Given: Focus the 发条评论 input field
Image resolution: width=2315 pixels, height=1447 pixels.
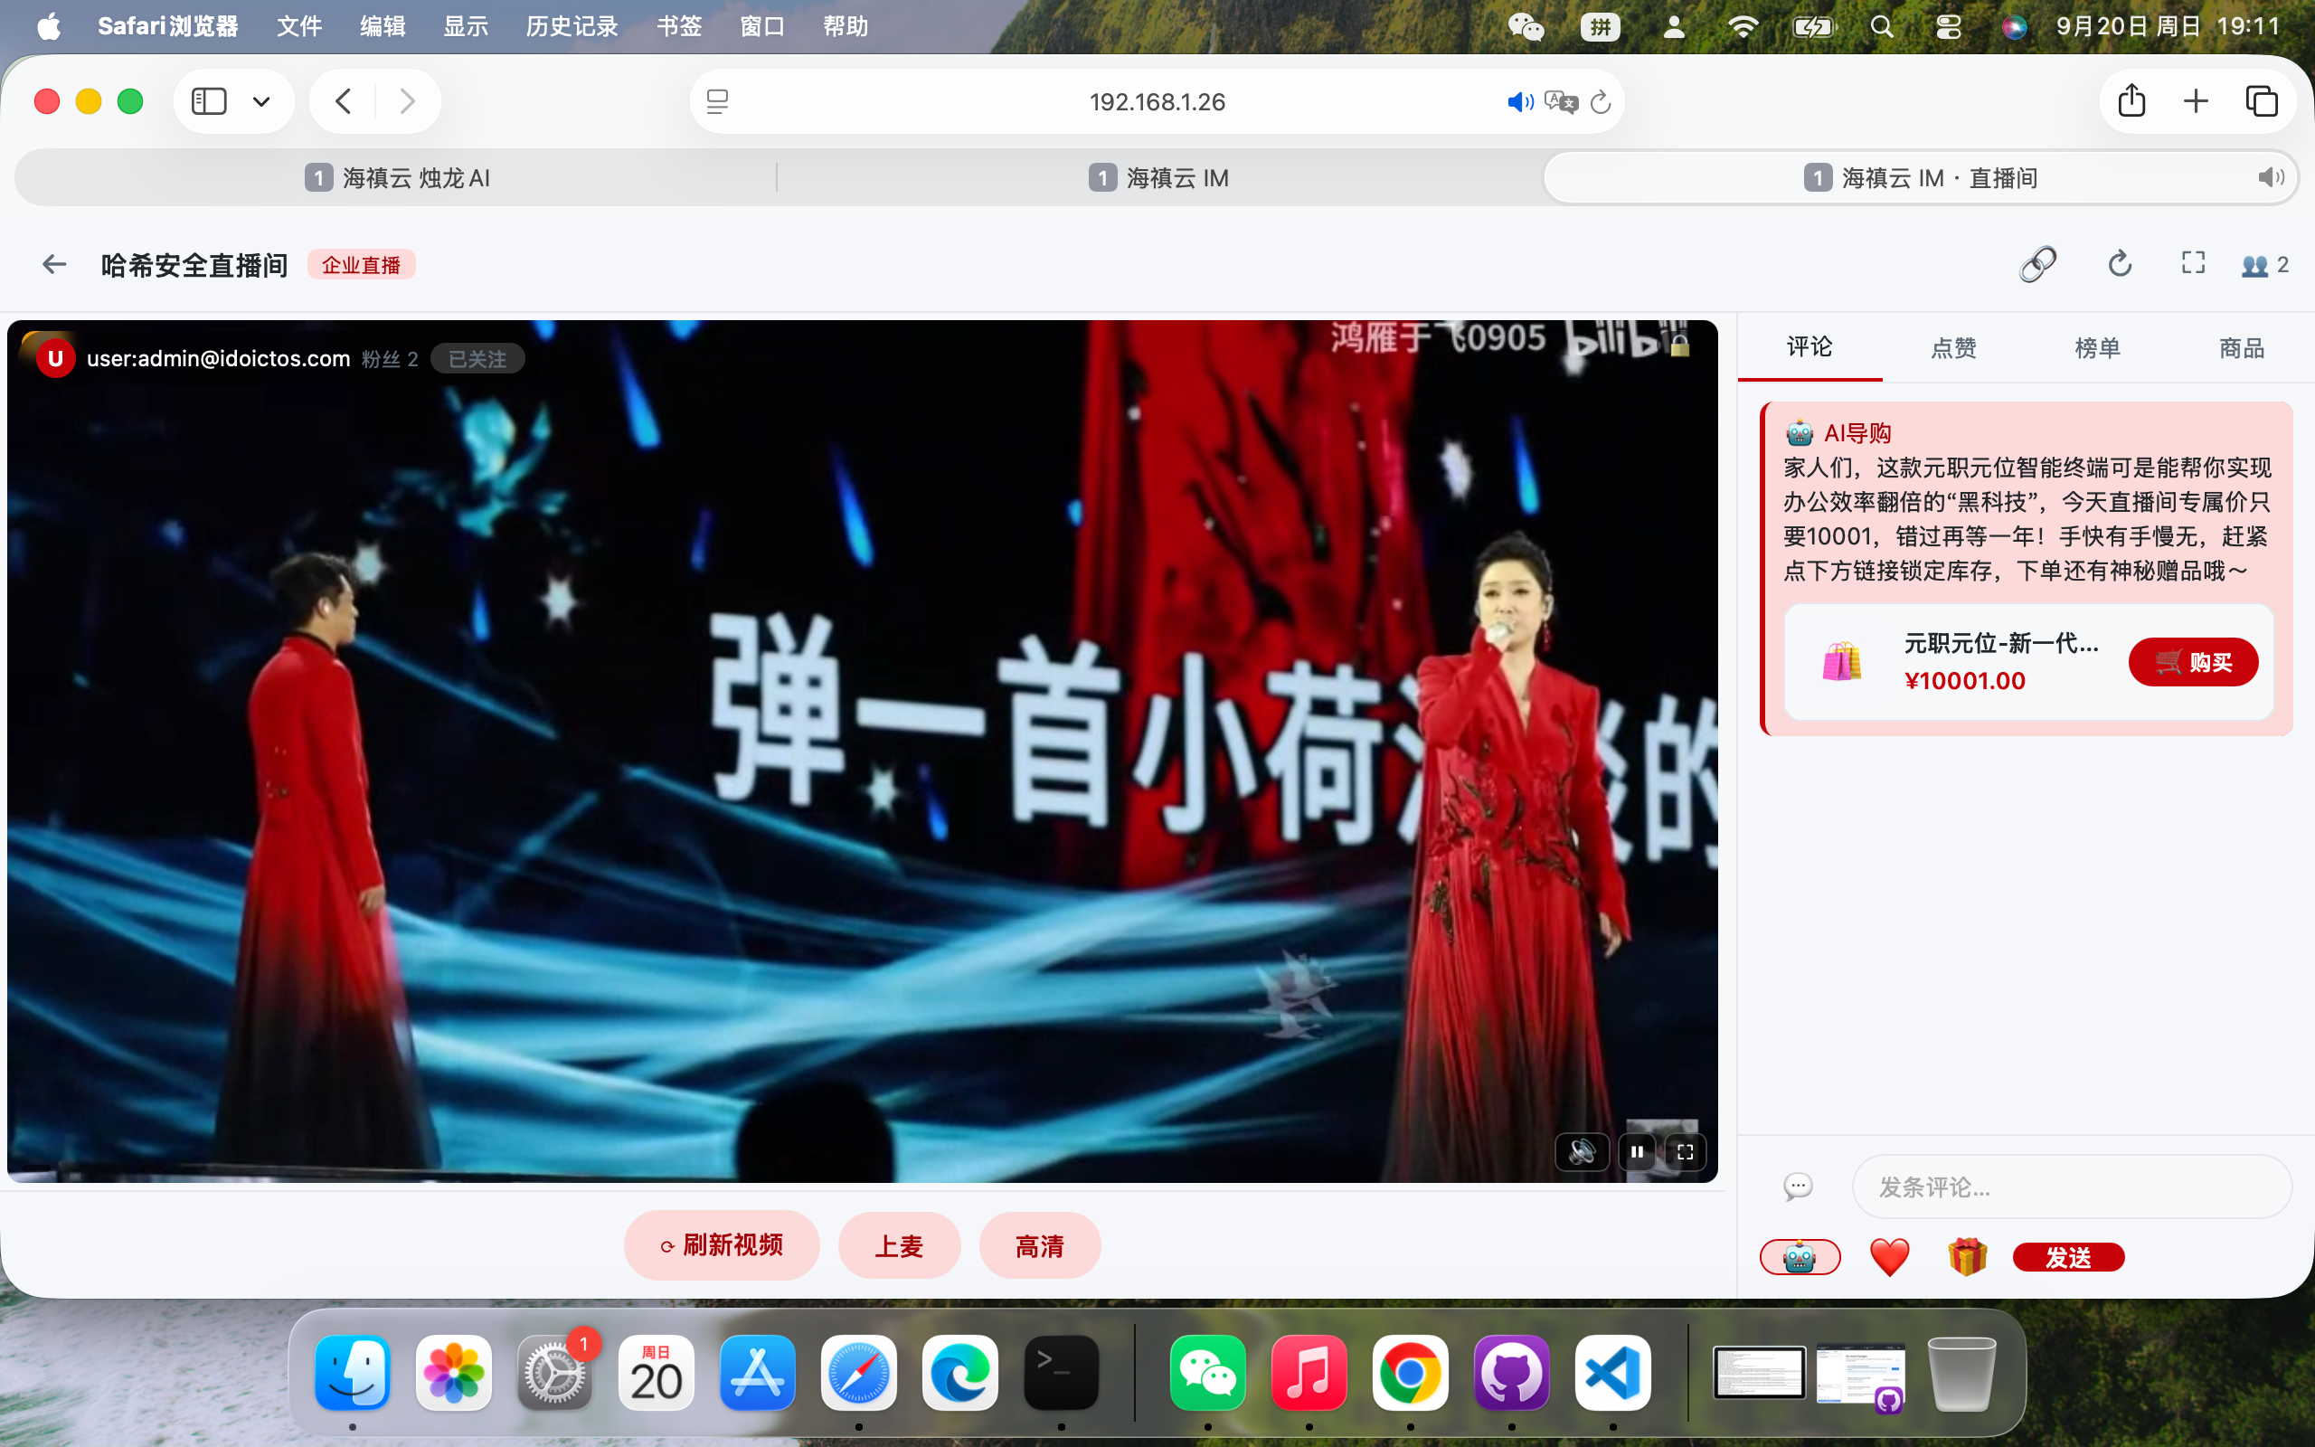Looking at the screenshot, I should point(2071,1187).
